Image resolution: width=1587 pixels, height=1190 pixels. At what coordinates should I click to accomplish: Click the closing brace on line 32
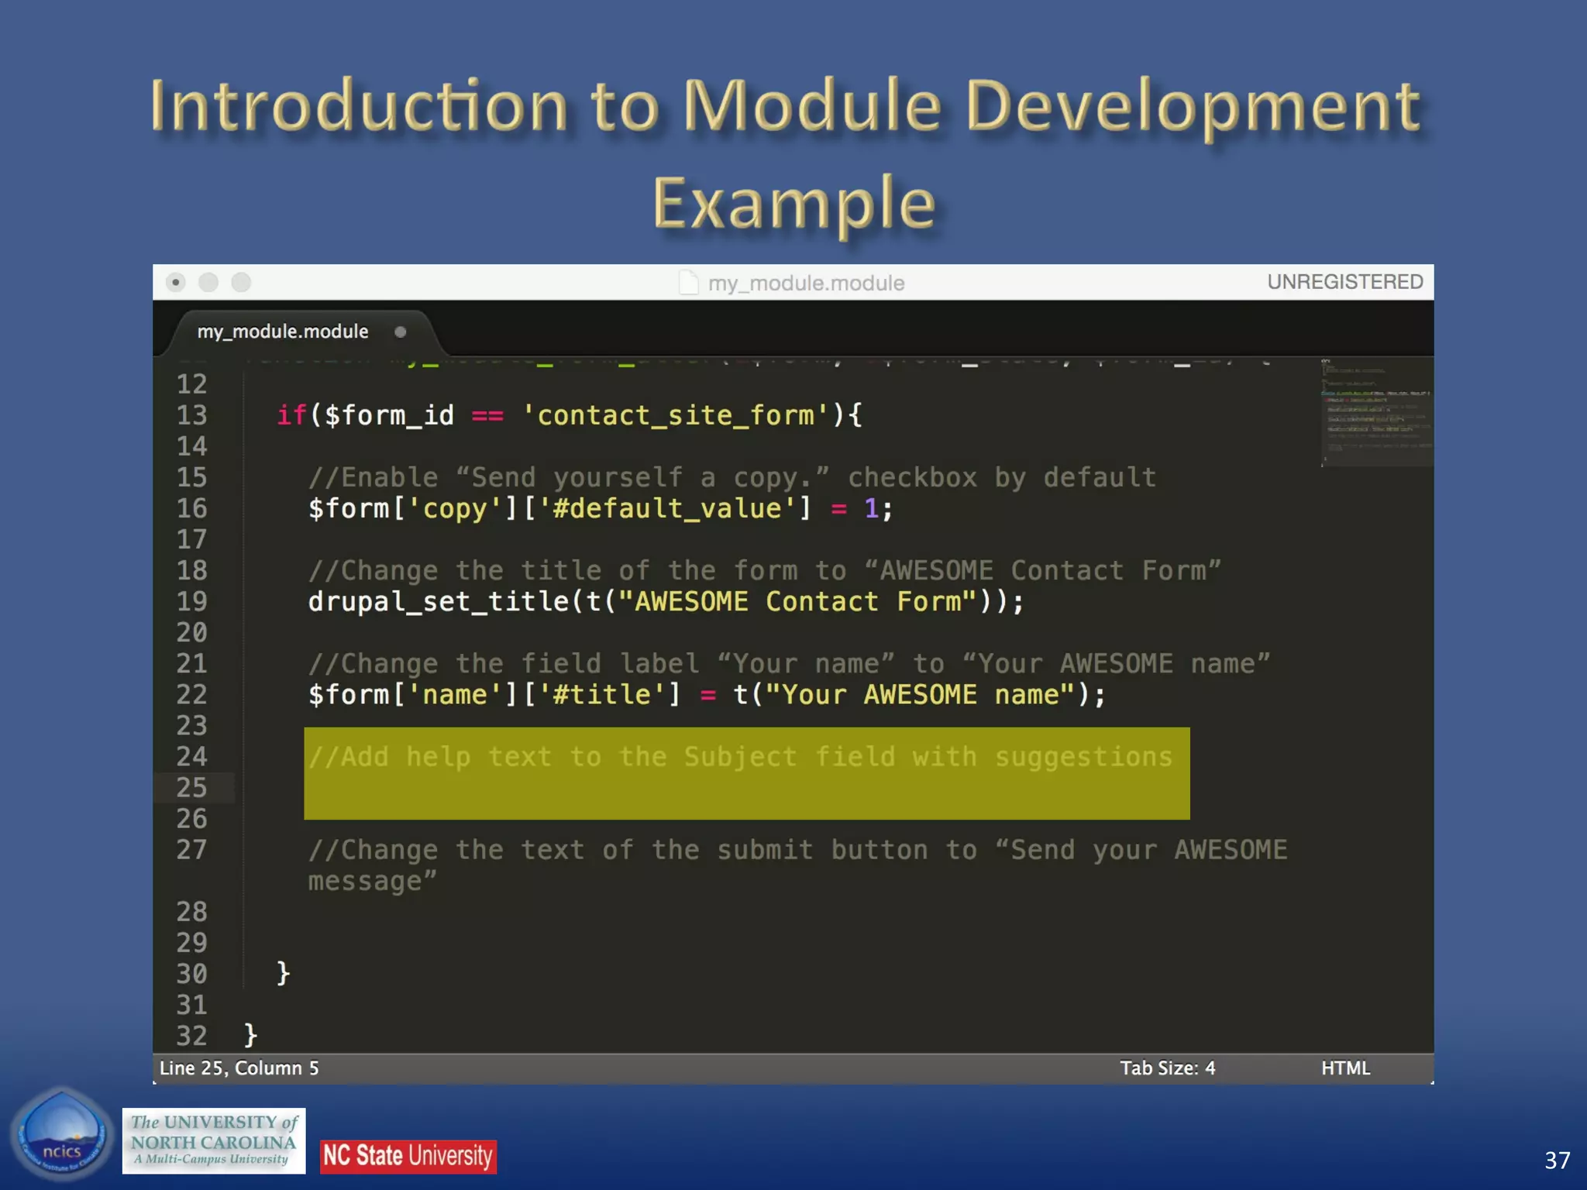tap(250, 1035)
